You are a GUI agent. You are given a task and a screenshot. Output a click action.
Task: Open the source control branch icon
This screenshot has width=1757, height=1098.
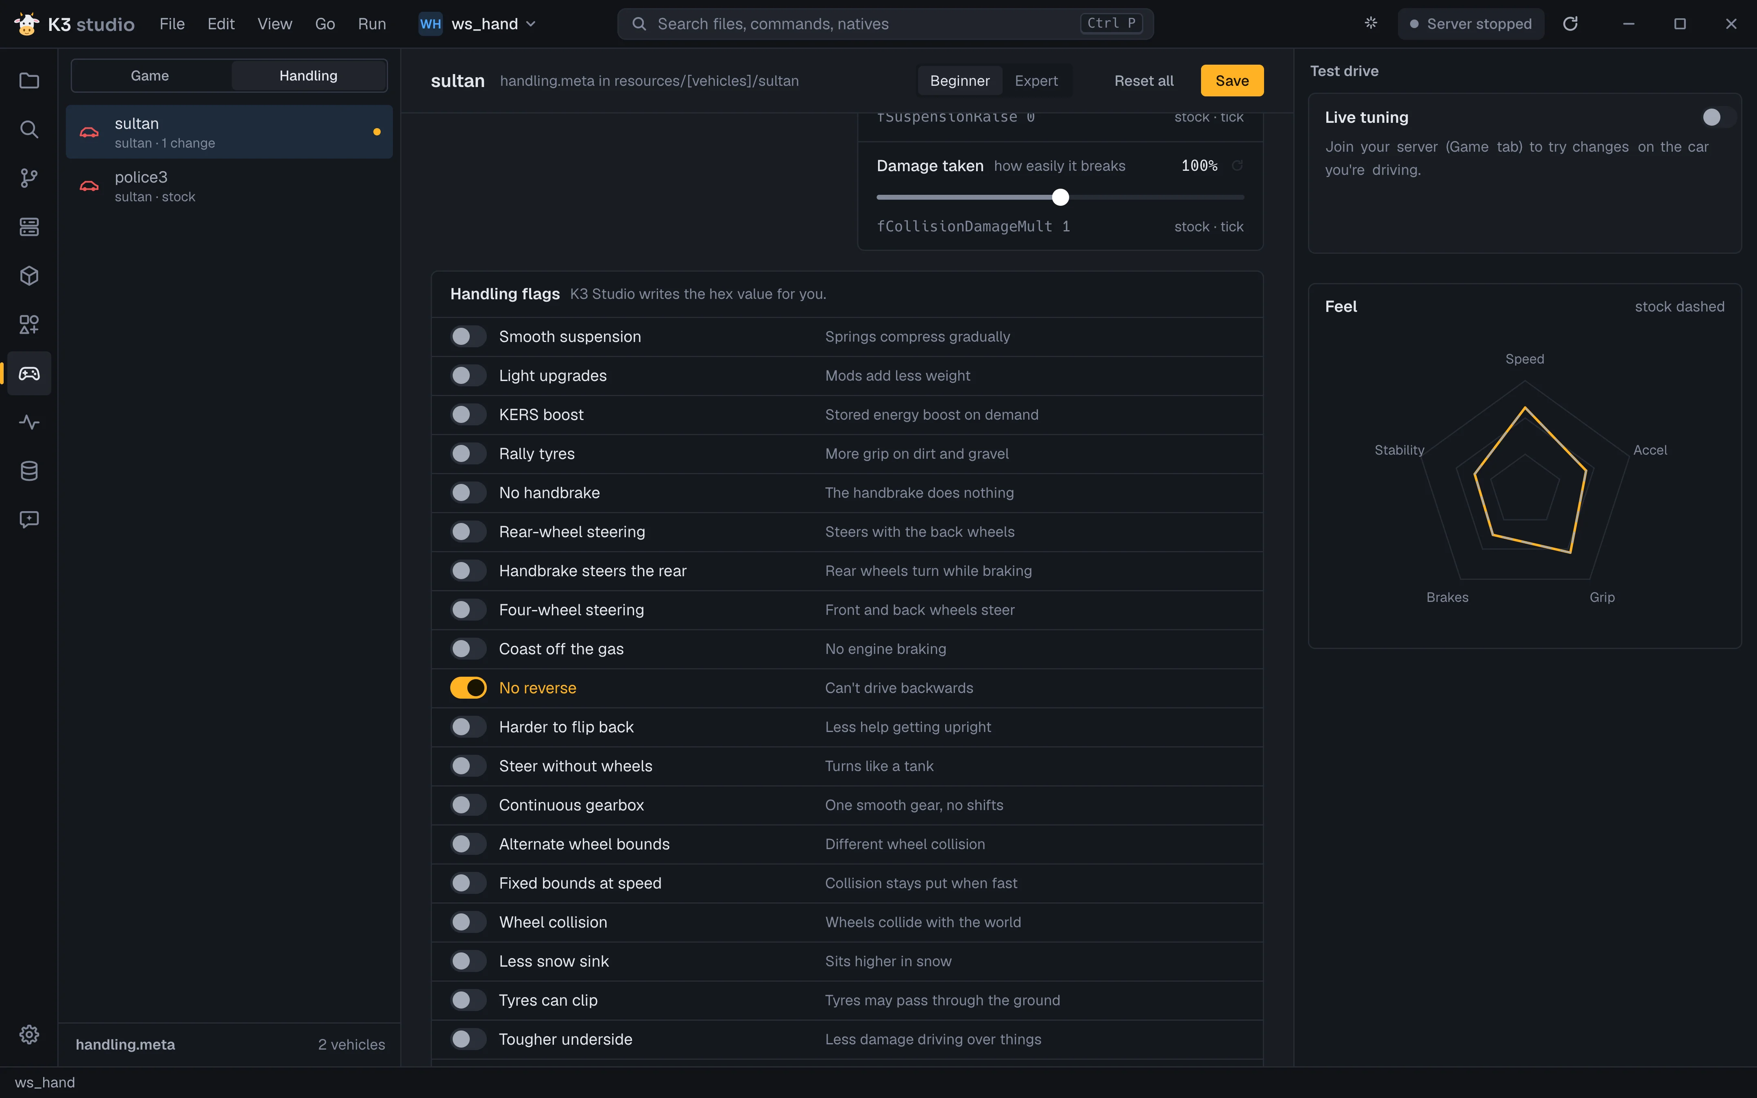click(29, 178)
